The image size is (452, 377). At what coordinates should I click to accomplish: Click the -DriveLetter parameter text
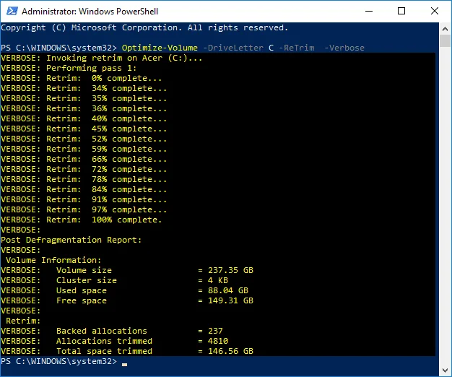tap(233, 48)
